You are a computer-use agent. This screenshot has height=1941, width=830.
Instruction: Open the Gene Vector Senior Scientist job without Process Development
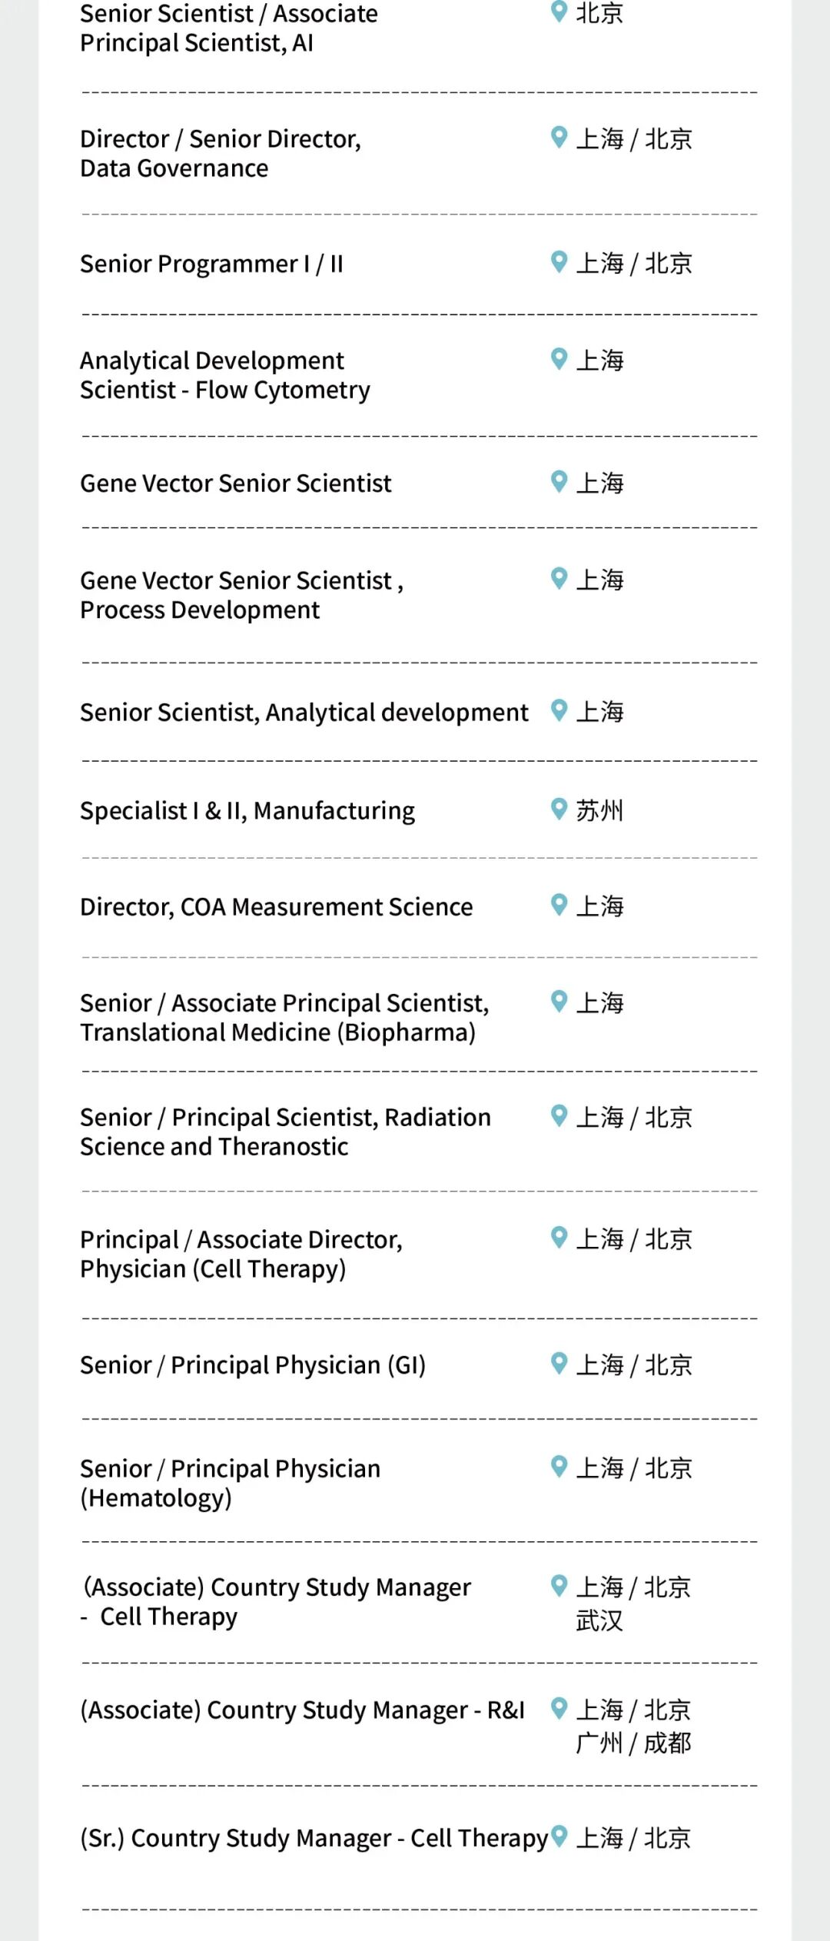(x=236, y=484)
